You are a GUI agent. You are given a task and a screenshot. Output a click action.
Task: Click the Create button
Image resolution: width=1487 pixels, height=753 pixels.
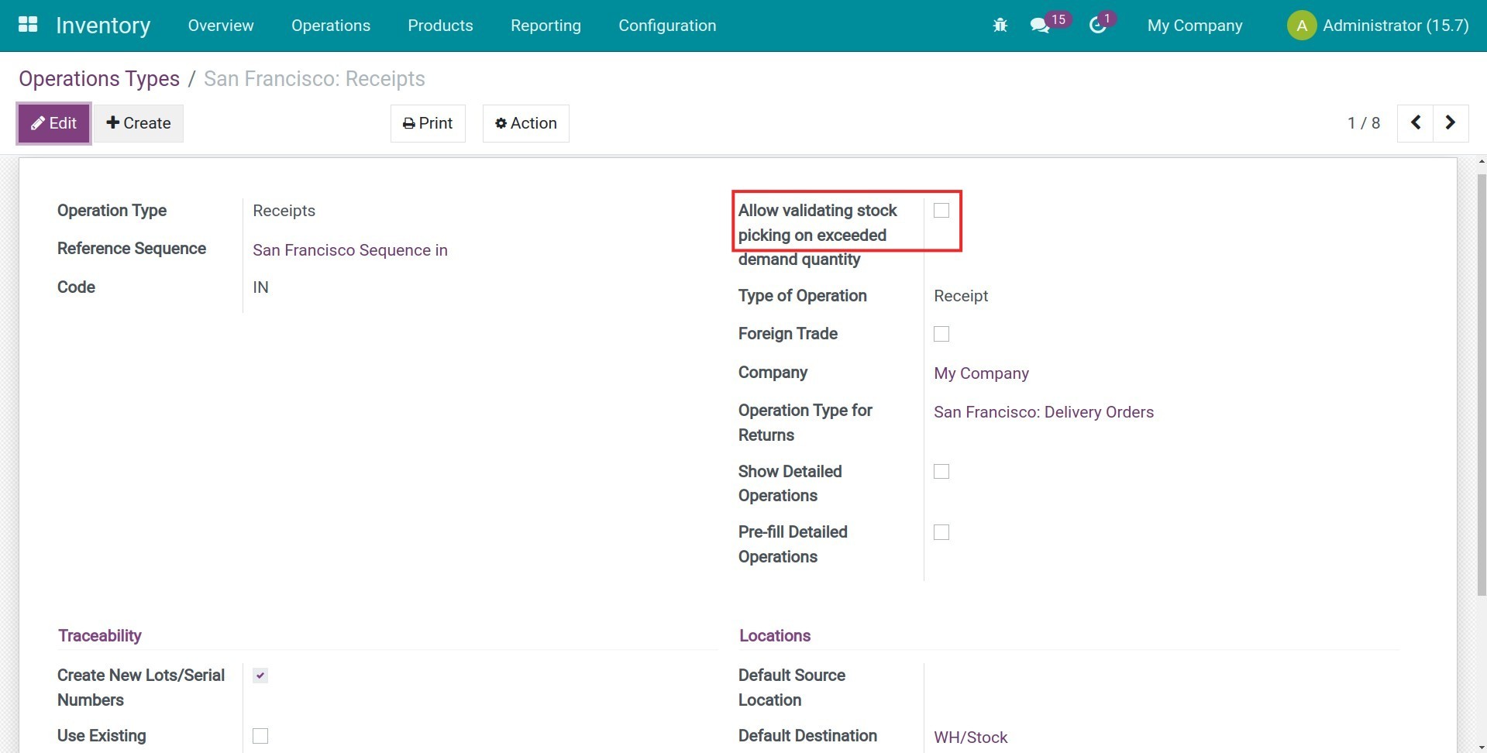(139, 123)
